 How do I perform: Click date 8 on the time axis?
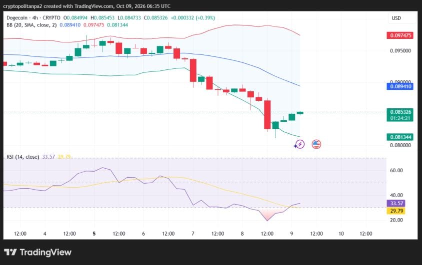coord(242,234)
